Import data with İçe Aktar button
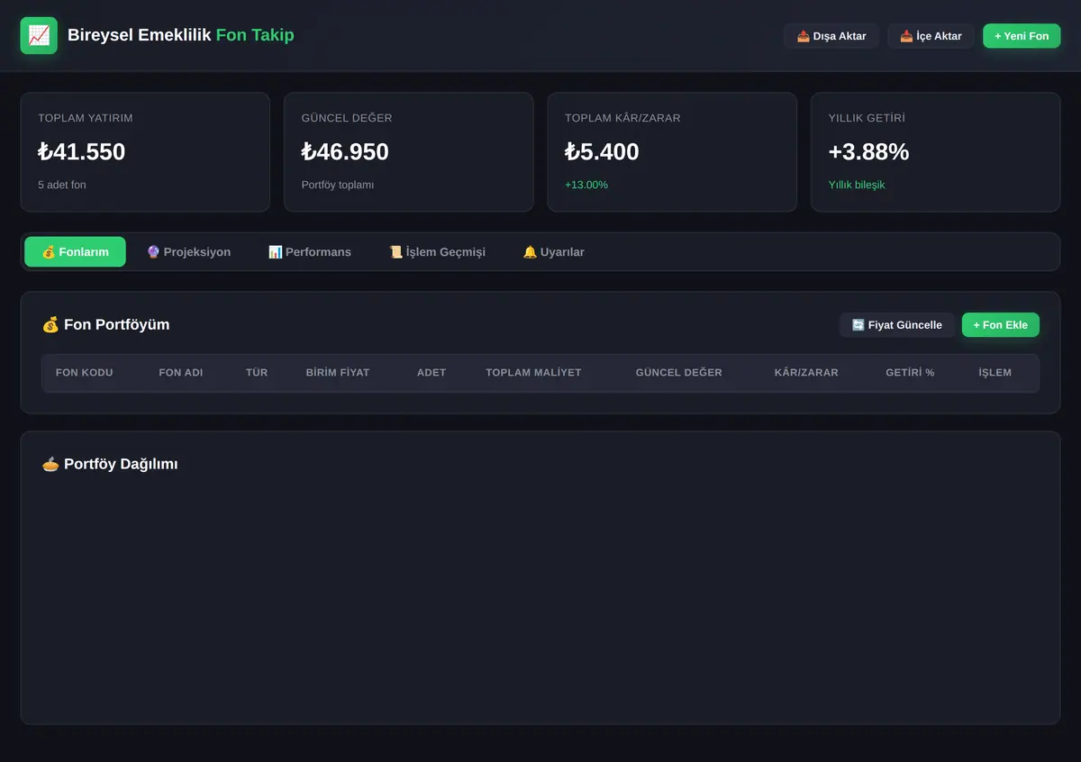Viewport: 1081px width, 762px height. tap(931, 36)
